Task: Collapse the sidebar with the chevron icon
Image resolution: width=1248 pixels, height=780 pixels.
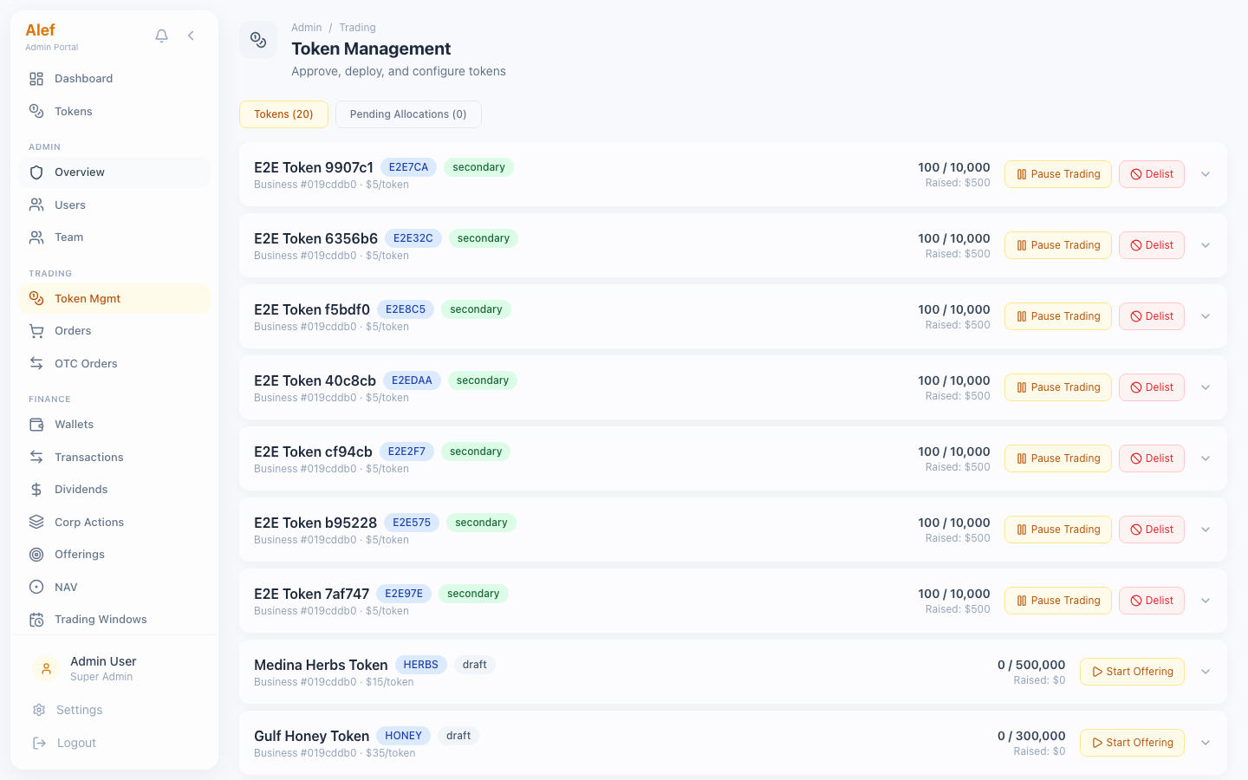Action: pos(191,36)
